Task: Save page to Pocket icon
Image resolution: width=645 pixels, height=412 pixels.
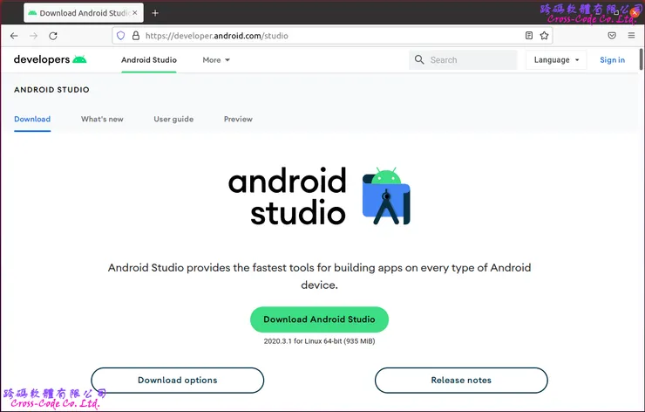Action: (612, 36)
